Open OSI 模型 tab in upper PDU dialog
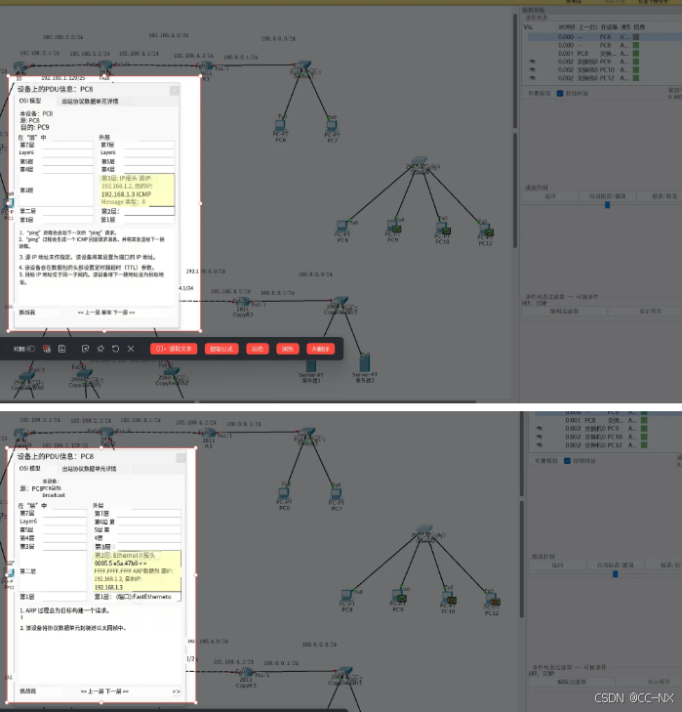This screenshot has width=682, height=712. (30, 101)
